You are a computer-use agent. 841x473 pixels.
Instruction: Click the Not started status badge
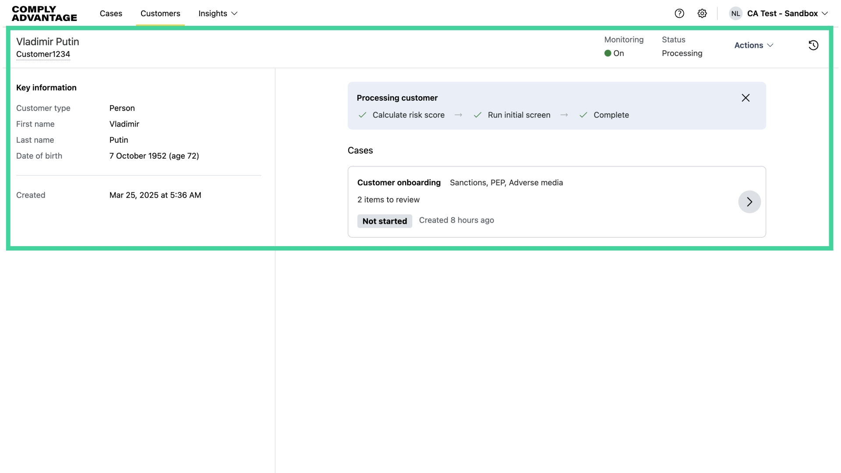coord(384,221)
